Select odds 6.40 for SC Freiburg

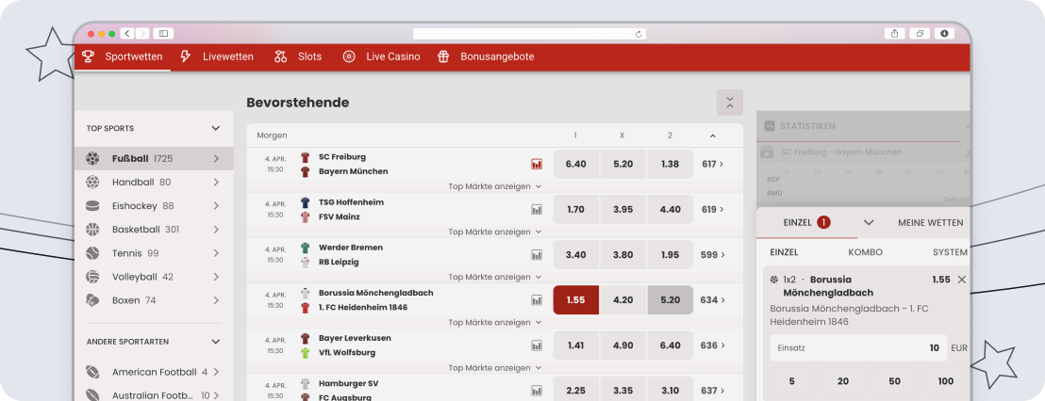click(x=576, y=164)
